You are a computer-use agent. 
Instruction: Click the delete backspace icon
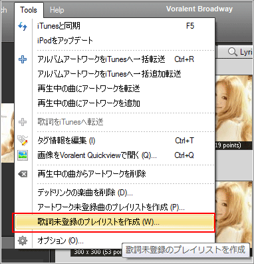(x=23, y=174)
